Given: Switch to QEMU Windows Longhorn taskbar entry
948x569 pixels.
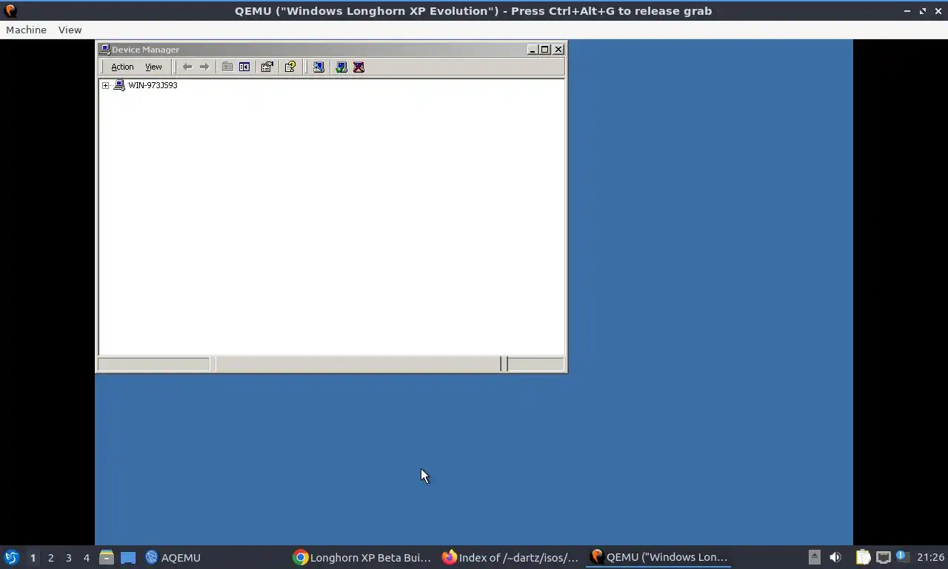Looking at the screenshot, I should click(x=658, y=557).
